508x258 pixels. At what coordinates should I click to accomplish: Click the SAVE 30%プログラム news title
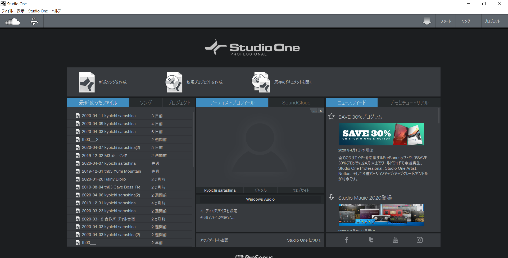pyautogui.click(x=360, y=117)
